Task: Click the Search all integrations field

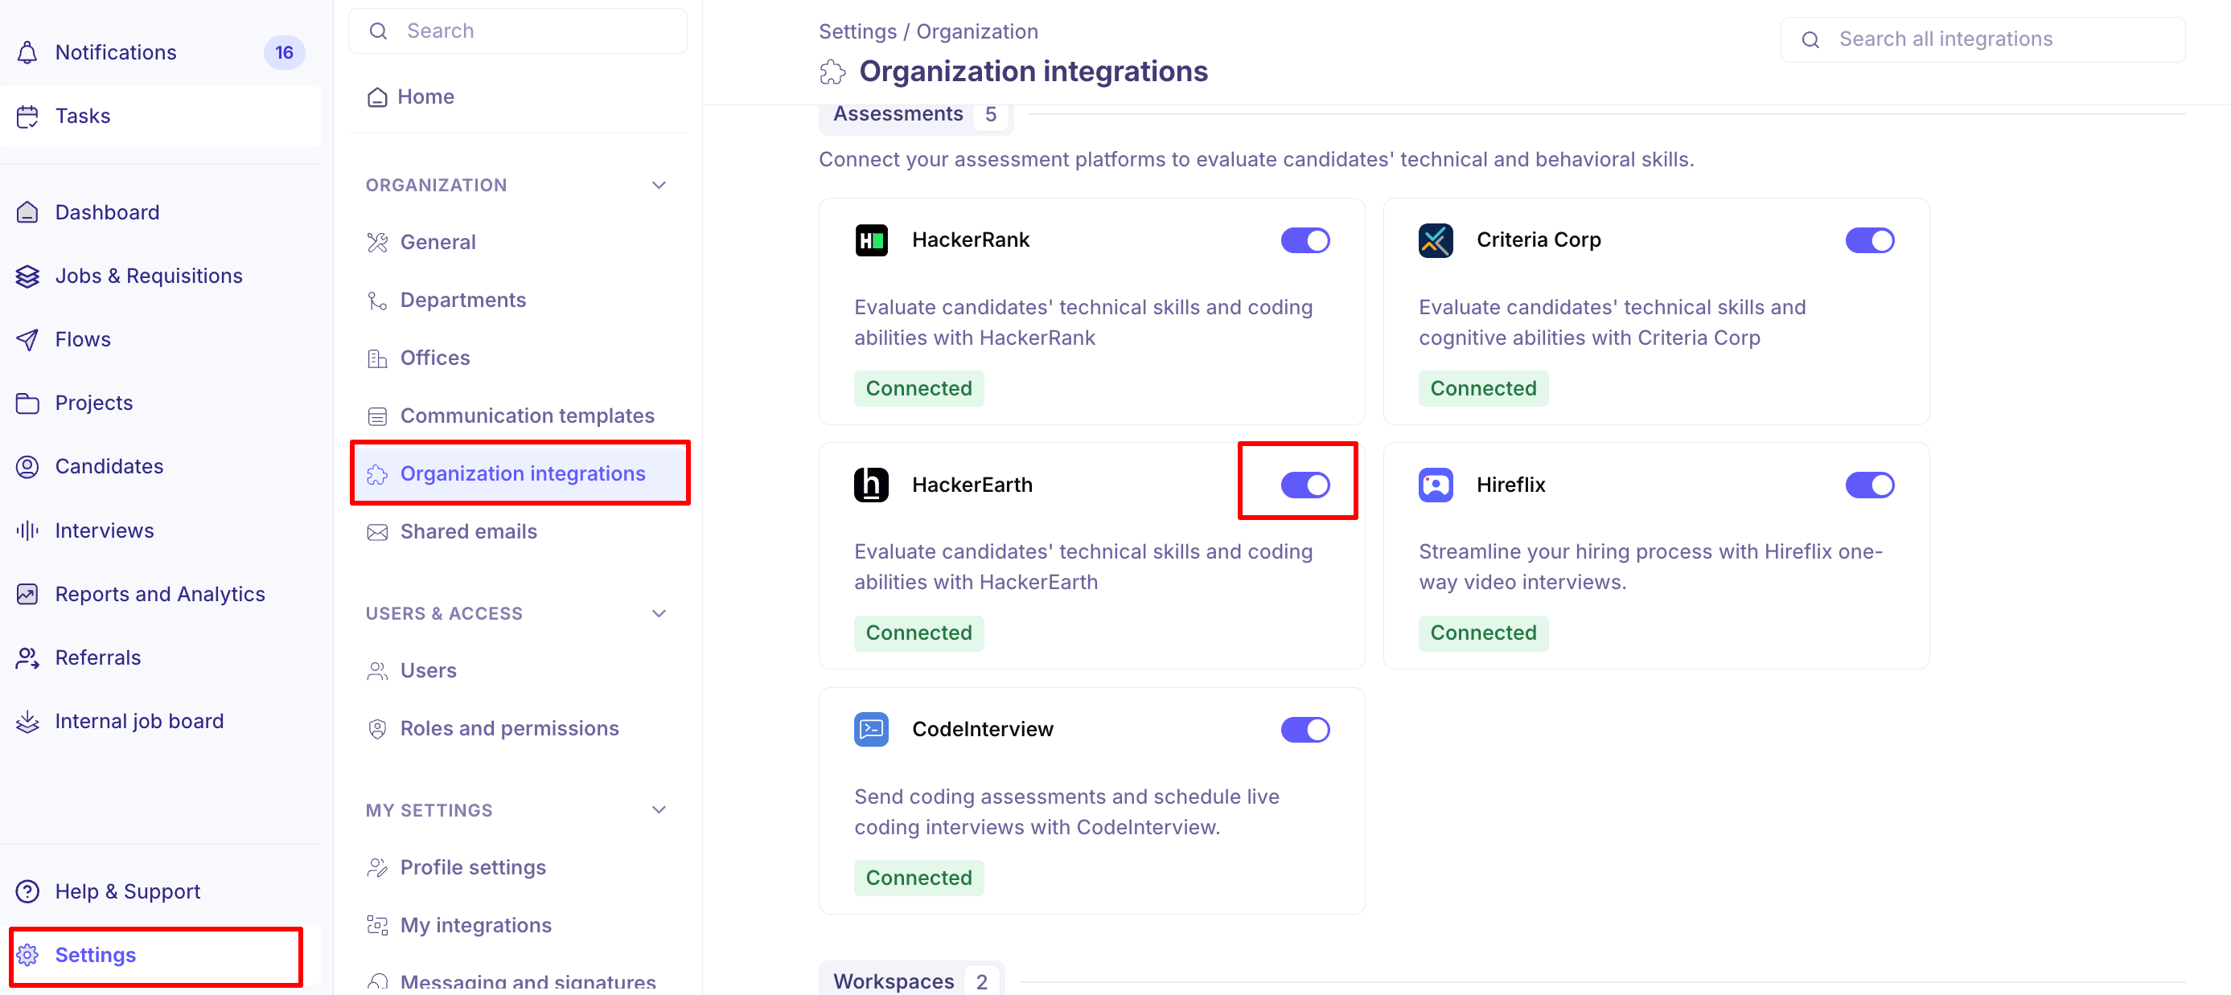Action: point(1982,40)
